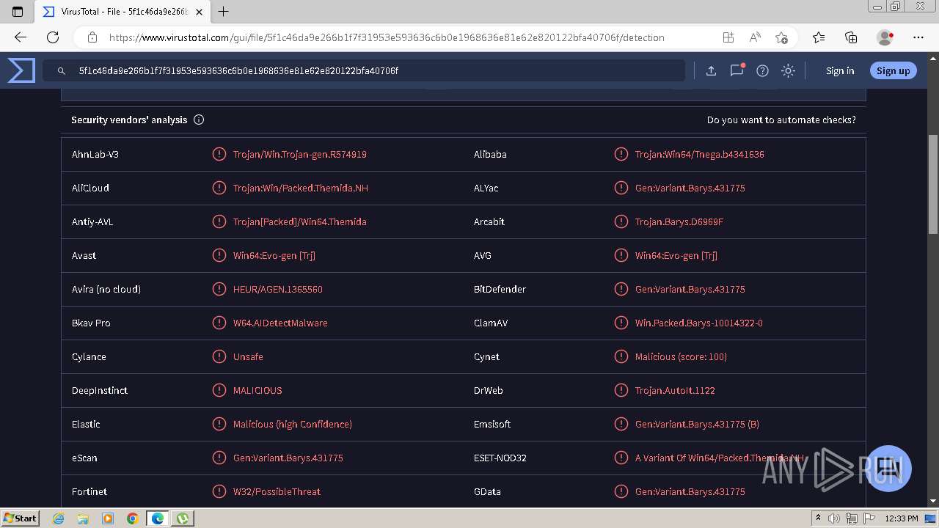The image size is (939, 528).
Task: Click the ESET-NOD32 vendor name
Action: [500, 458]
